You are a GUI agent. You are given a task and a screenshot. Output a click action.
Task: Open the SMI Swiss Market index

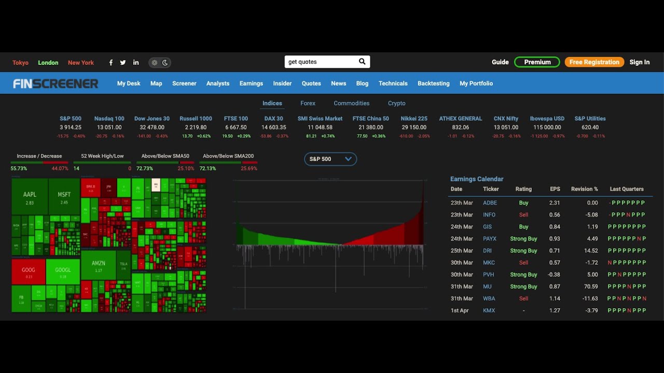tap(320, 119)
